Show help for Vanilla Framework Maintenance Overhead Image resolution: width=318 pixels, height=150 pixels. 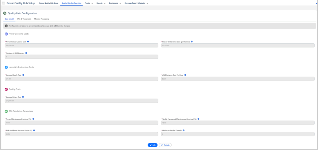coord(198,119)
